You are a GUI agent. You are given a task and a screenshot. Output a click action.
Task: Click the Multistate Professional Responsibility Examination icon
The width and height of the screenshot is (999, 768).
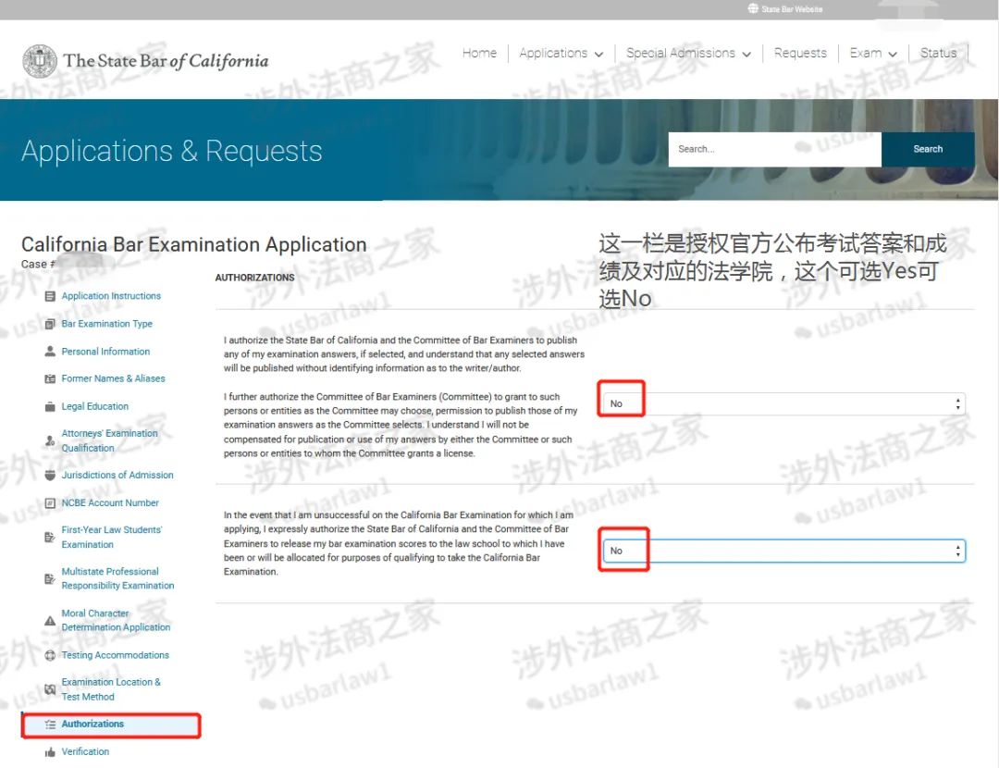[50, 578]
